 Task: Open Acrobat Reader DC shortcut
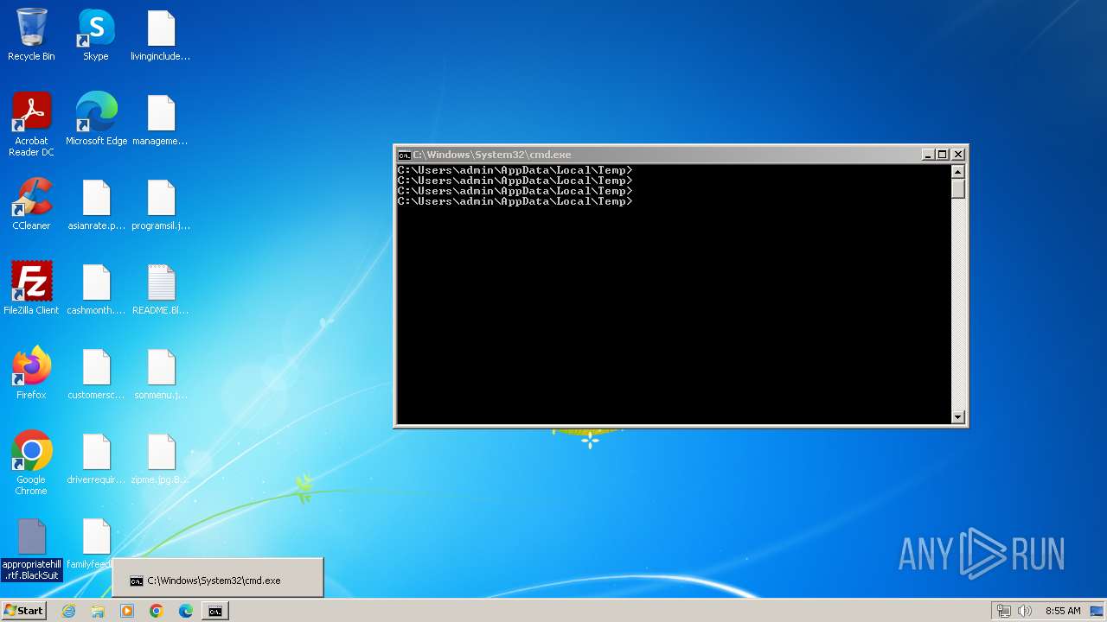(31, 124)
